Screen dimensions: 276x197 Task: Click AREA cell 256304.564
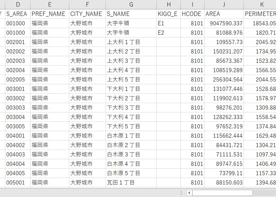click(224, 79)
